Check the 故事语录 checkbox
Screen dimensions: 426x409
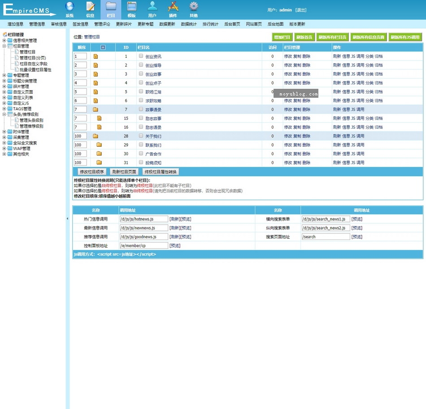point(141,109)
